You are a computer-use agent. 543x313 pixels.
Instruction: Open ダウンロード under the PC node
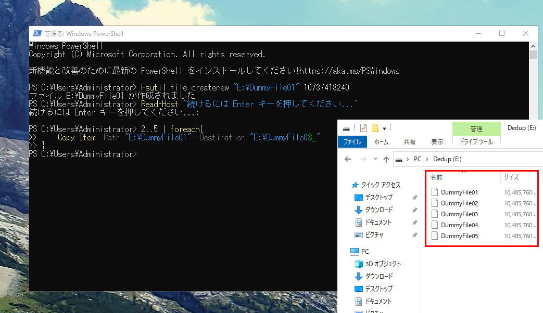point(379,276)
